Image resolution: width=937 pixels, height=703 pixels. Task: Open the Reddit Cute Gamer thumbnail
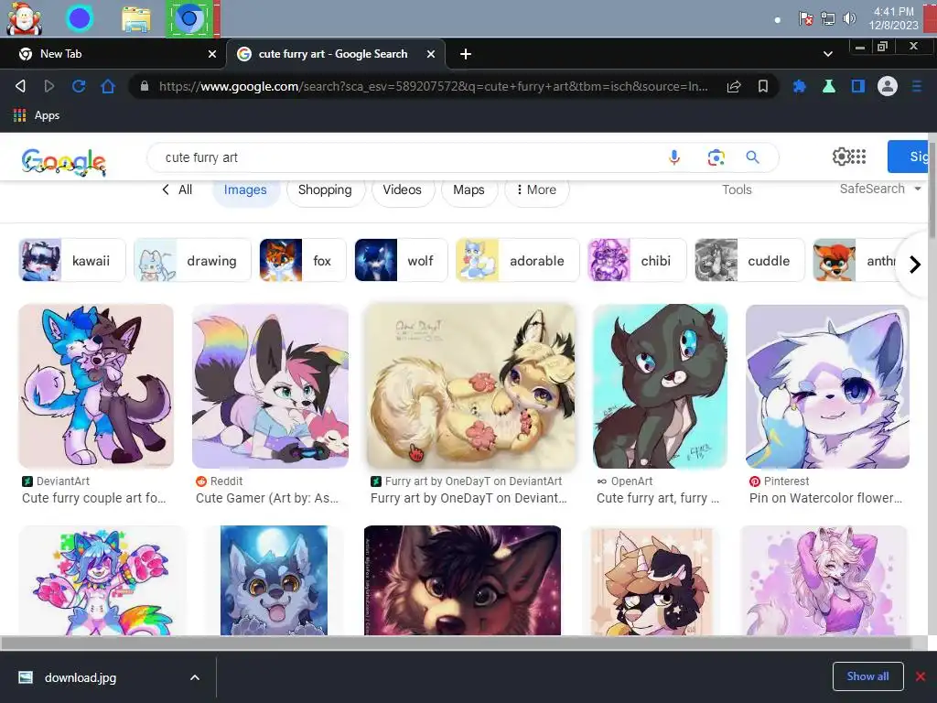click(x=270, y=385)
